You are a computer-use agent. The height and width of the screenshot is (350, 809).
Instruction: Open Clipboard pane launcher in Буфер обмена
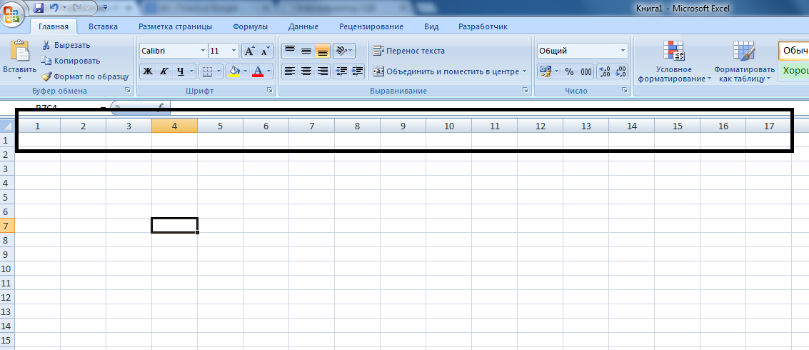coord(127,90)
